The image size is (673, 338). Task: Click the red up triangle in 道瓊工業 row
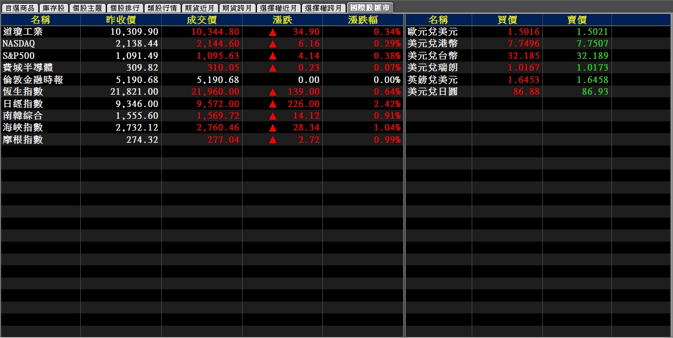pyautogui.click(x=273, y=32)
